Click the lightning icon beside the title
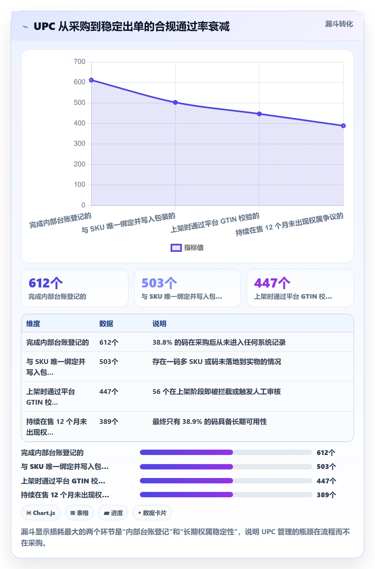This screenshot has height=569, width=375. pyautogui.click(x=25, y=27)
